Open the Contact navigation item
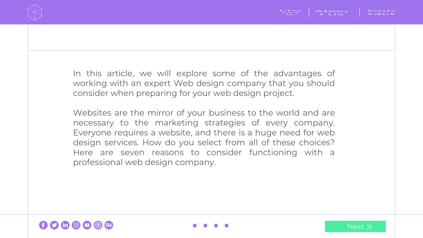The width and height of the screenshot is (423, 238). (x=381, y=12)
